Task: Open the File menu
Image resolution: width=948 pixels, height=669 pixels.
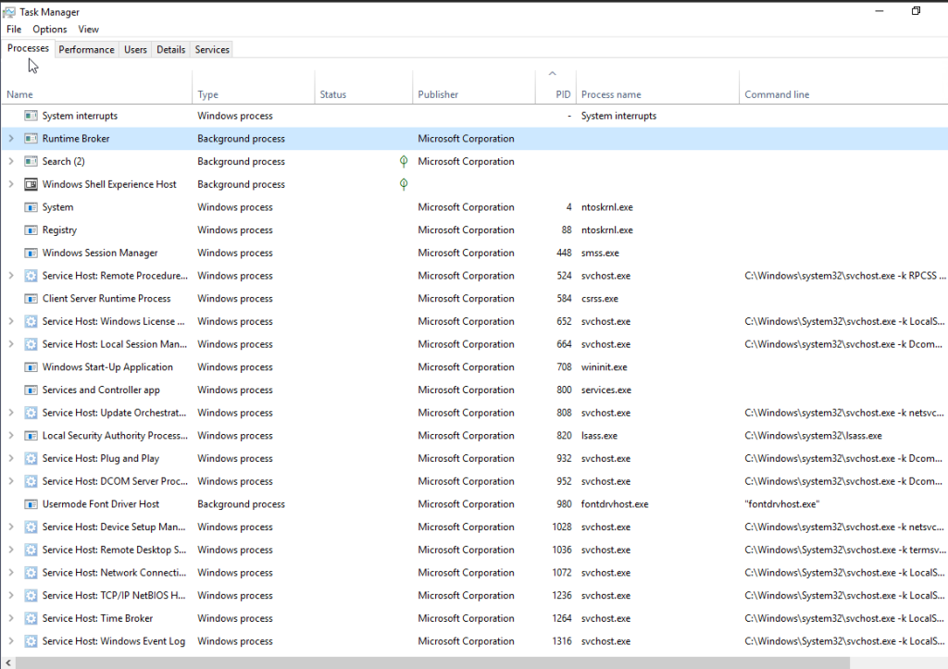Action: point(14,30)
